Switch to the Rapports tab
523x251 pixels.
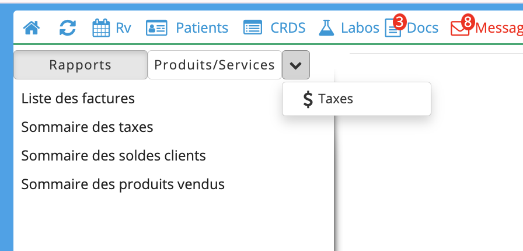[x=81, y=65]
